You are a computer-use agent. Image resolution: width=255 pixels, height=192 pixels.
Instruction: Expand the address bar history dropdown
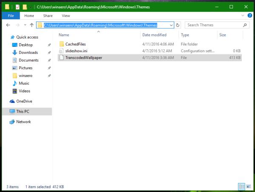[x=171, y=25]
